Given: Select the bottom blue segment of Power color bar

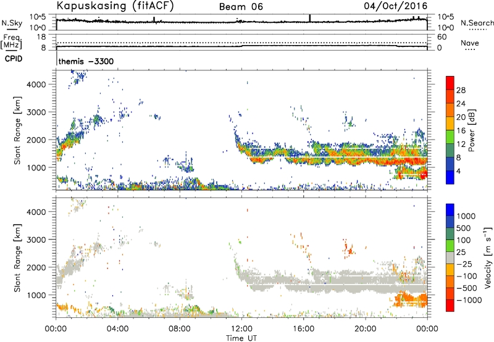Looking at the screenshot, I should click(x=450, y=177).
